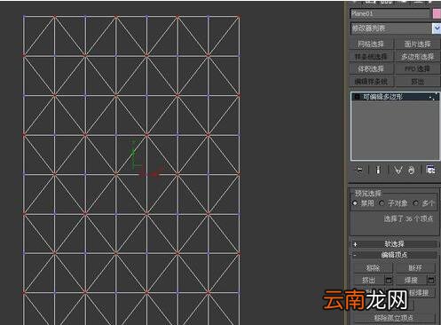The height and width of the screenshot is (325, 441).
Task: Click the 目标焊接 button
Action: pos(415,293)
